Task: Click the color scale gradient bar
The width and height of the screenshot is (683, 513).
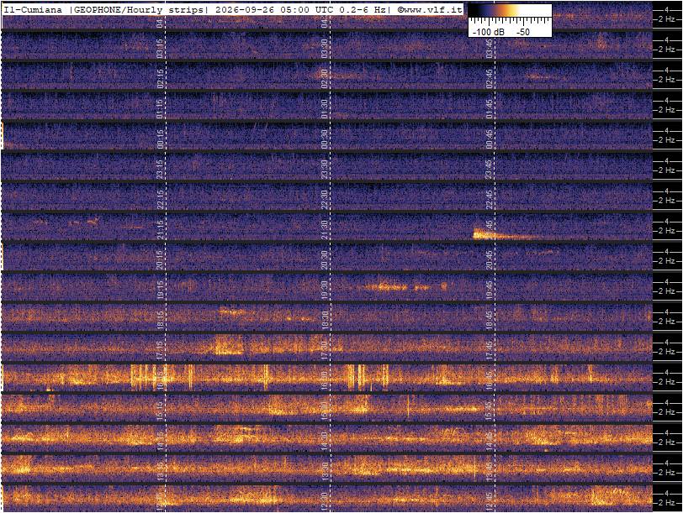Action: click(x=510, y=11)
